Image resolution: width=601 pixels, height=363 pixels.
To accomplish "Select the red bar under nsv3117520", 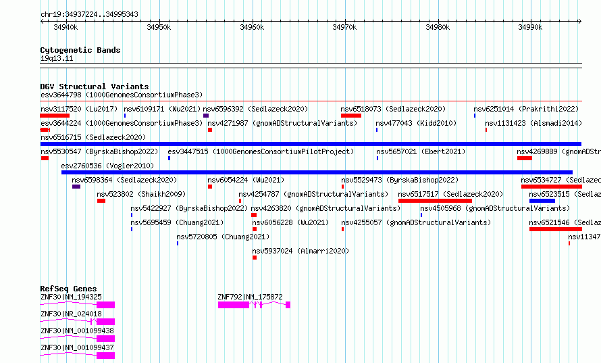I will click(55, 116).
